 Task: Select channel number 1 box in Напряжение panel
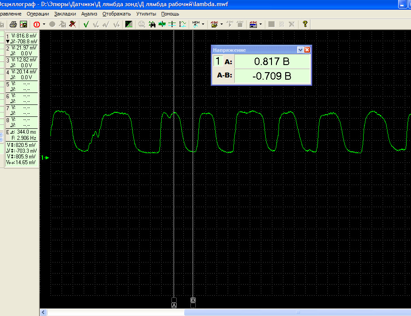point(218,62)
